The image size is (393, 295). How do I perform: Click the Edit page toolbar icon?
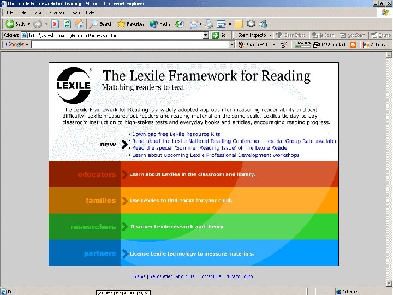[221, 24]
